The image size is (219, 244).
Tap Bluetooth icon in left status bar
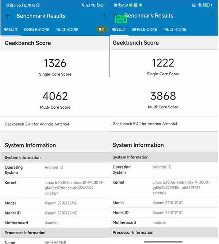click(x=83, y=5)
